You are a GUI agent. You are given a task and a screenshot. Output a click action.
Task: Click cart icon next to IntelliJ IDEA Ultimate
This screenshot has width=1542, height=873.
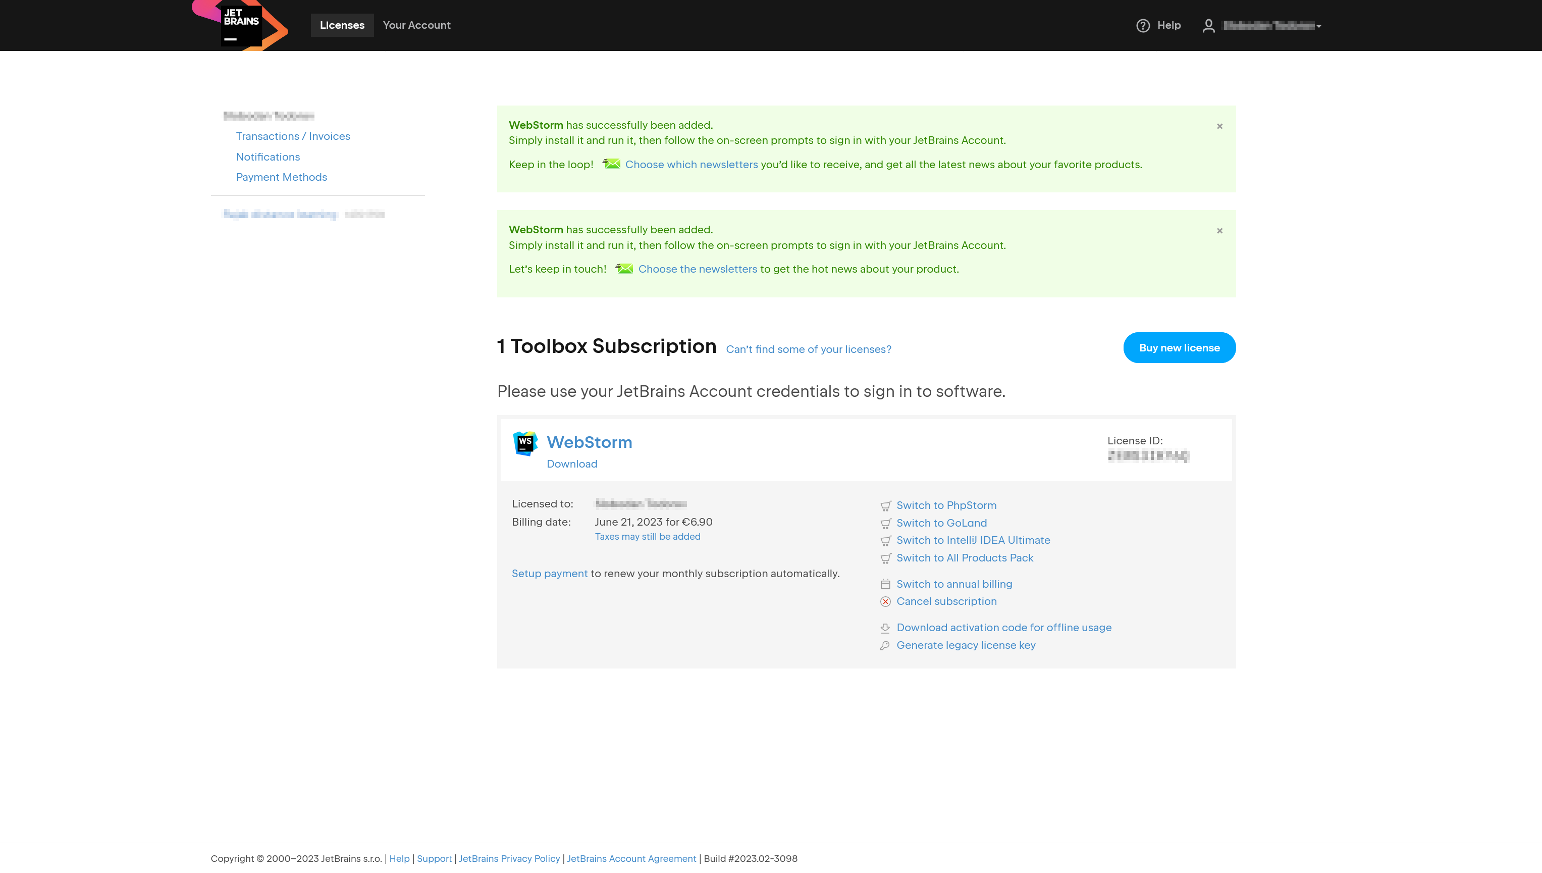pos(885,541)
